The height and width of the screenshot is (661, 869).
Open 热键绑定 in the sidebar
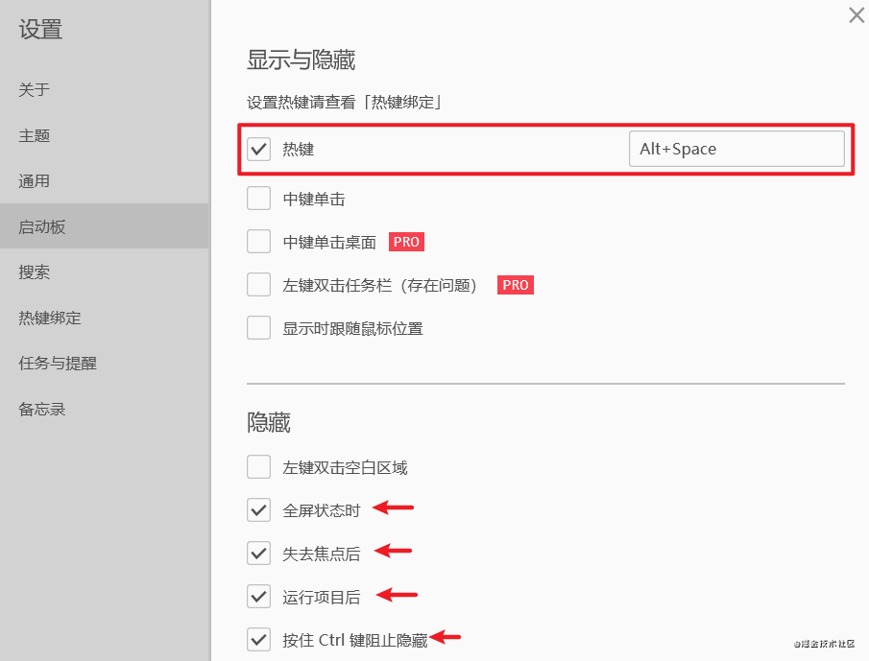click(50, 318)
